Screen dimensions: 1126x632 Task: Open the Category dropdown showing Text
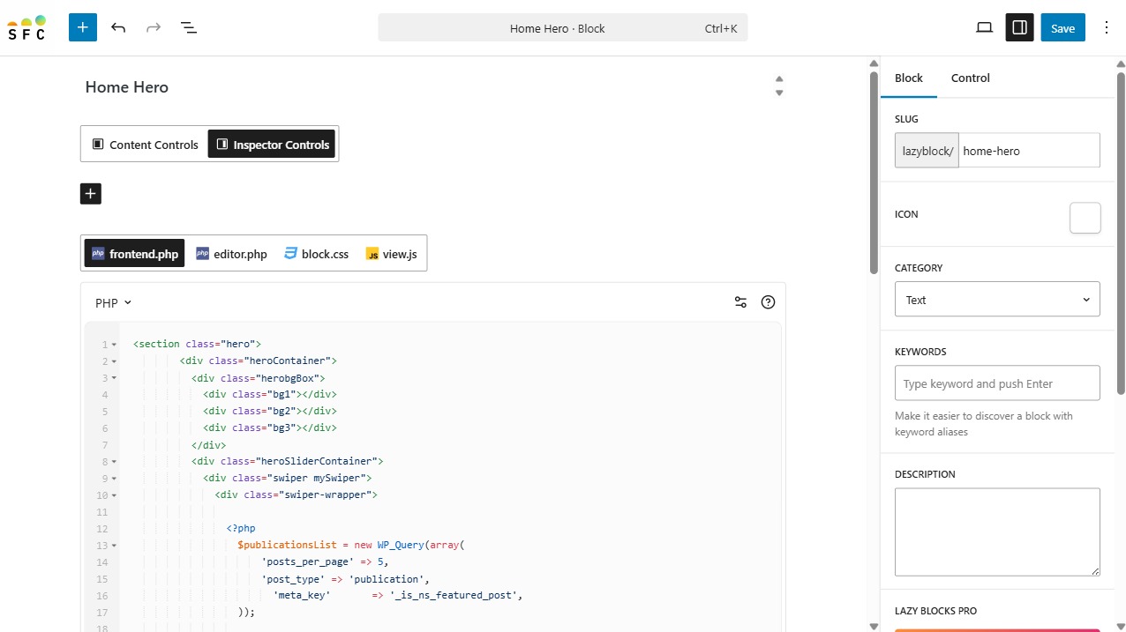click(997, 300)
